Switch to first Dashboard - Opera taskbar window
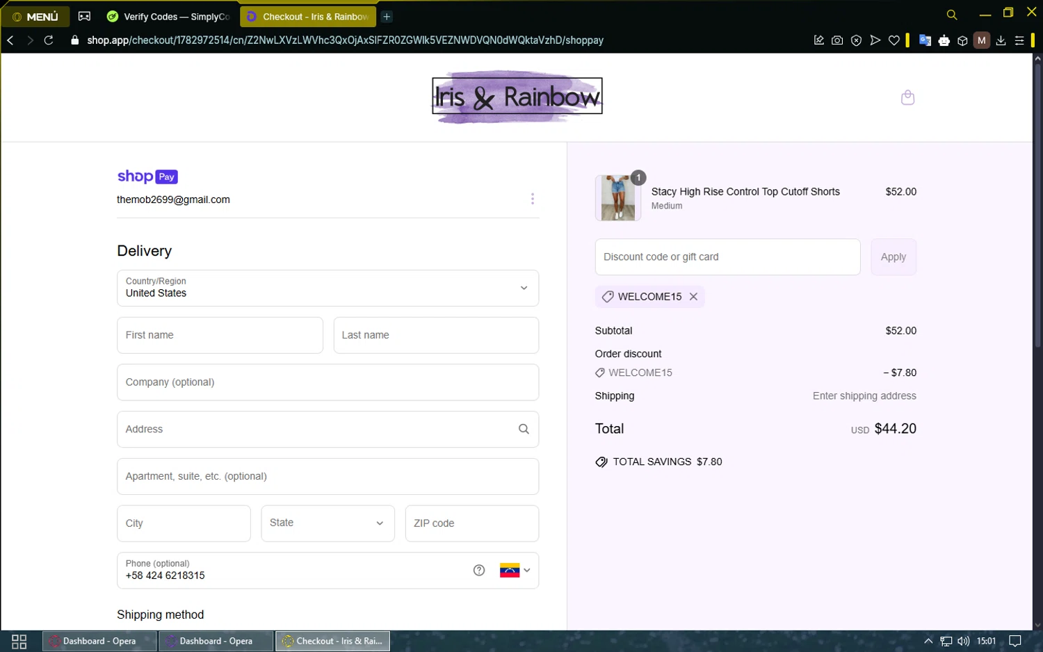Image resolution: width=1043 pixels, height=652 pixels. (99, 642)
